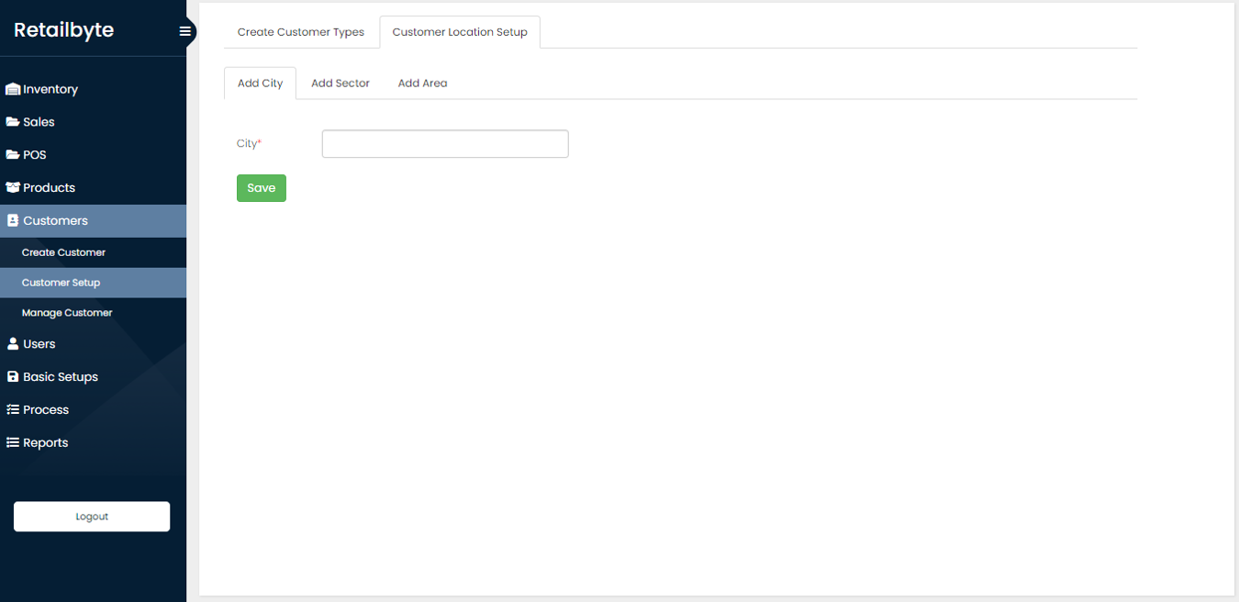The width and height of the screenshot is (1239, 602).
Task: Open the Inventory menu
Action: [93, 89]
